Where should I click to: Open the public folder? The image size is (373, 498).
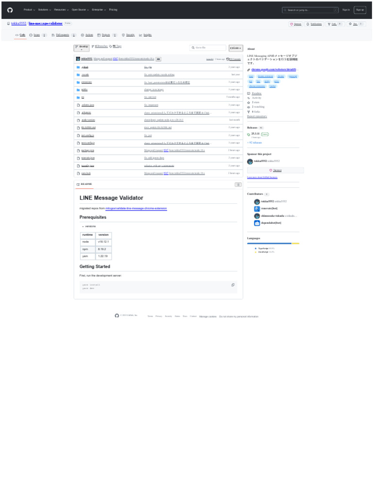84,89
